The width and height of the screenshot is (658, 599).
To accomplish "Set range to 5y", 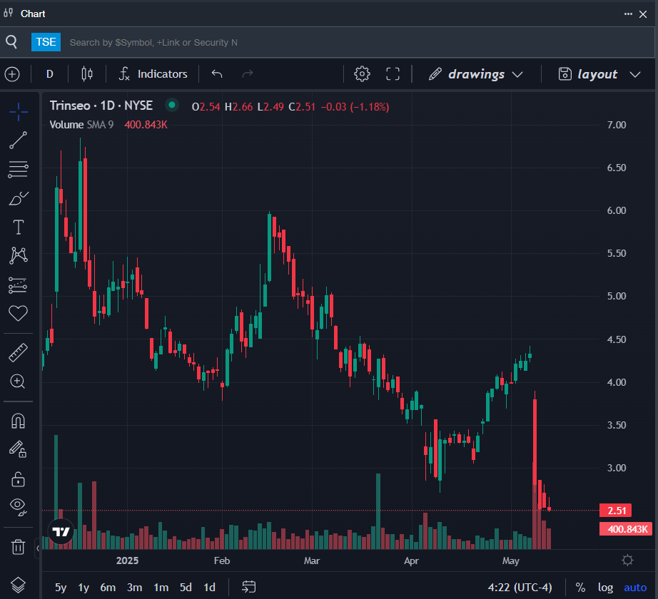I will click(x=61, y=588).
